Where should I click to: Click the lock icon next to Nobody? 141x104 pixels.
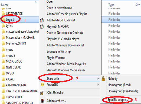pos(103,79)
